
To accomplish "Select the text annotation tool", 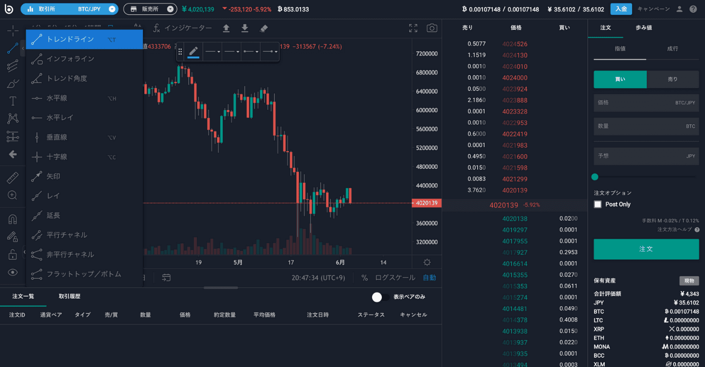I will coord(13,101).
